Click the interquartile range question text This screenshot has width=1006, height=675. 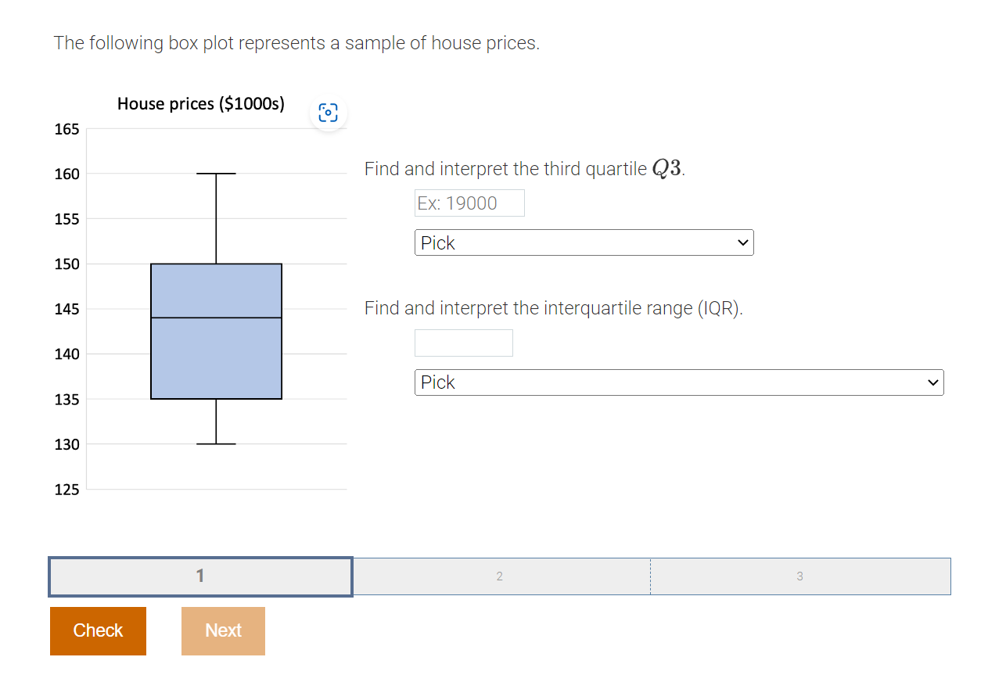[554, 308]
